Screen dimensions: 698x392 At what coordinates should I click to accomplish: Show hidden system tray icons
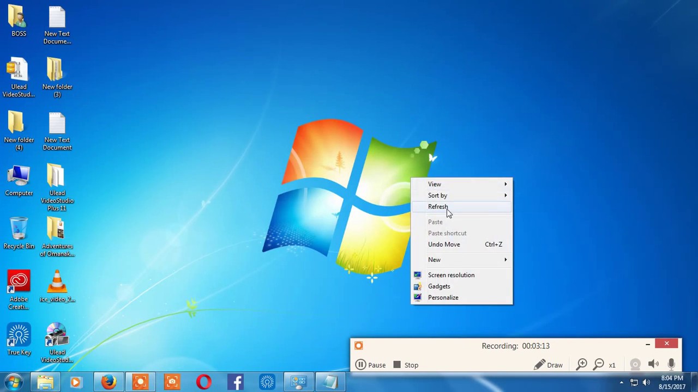pyautogui.click(x=621, y=383)
